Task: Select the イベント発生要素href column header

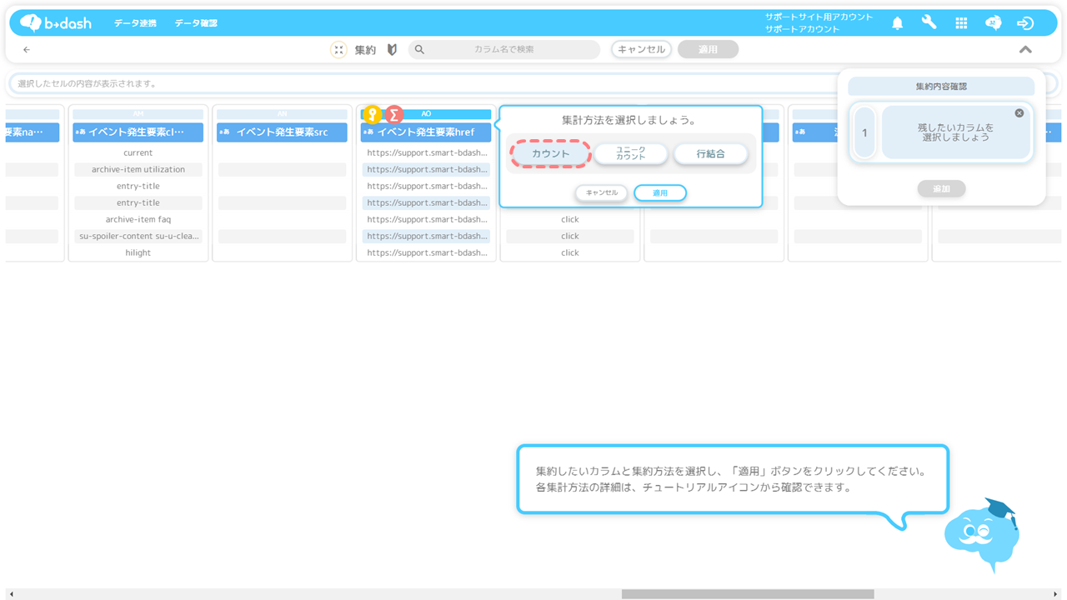Action: (x=426, y=132)
